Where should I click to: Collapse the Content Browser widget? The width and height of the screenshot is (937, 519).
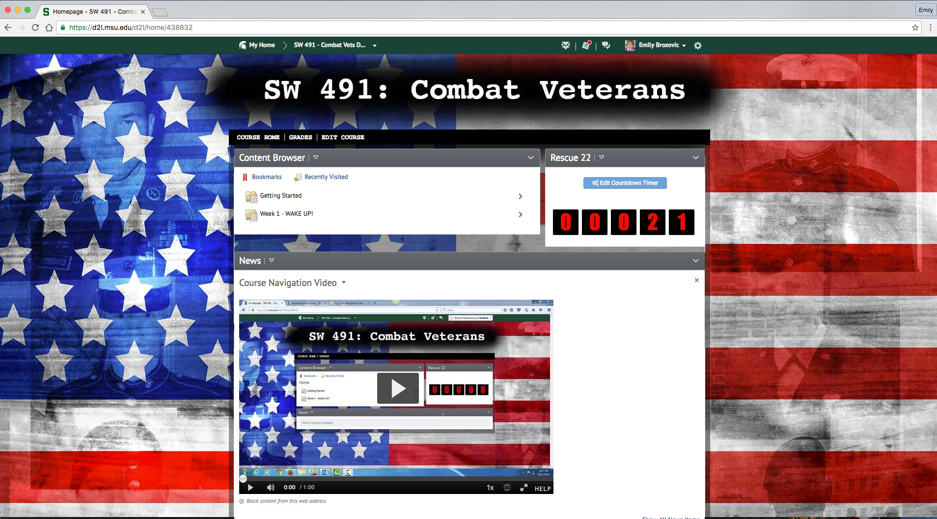click(530, 157)
